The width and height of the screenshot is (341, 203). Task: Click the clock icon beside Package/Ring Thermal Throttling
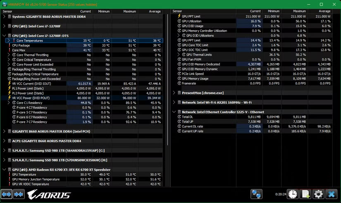coord(10,69)
